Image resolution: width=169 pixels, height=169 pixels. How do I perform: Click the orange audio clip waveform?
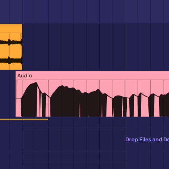pyautogui.click(x=11, y=51)
